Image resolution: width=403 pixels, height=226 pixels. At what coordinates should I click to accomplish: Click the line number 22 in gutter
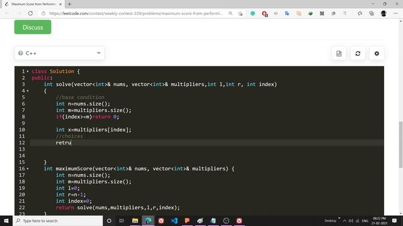(x=22, y=208)
